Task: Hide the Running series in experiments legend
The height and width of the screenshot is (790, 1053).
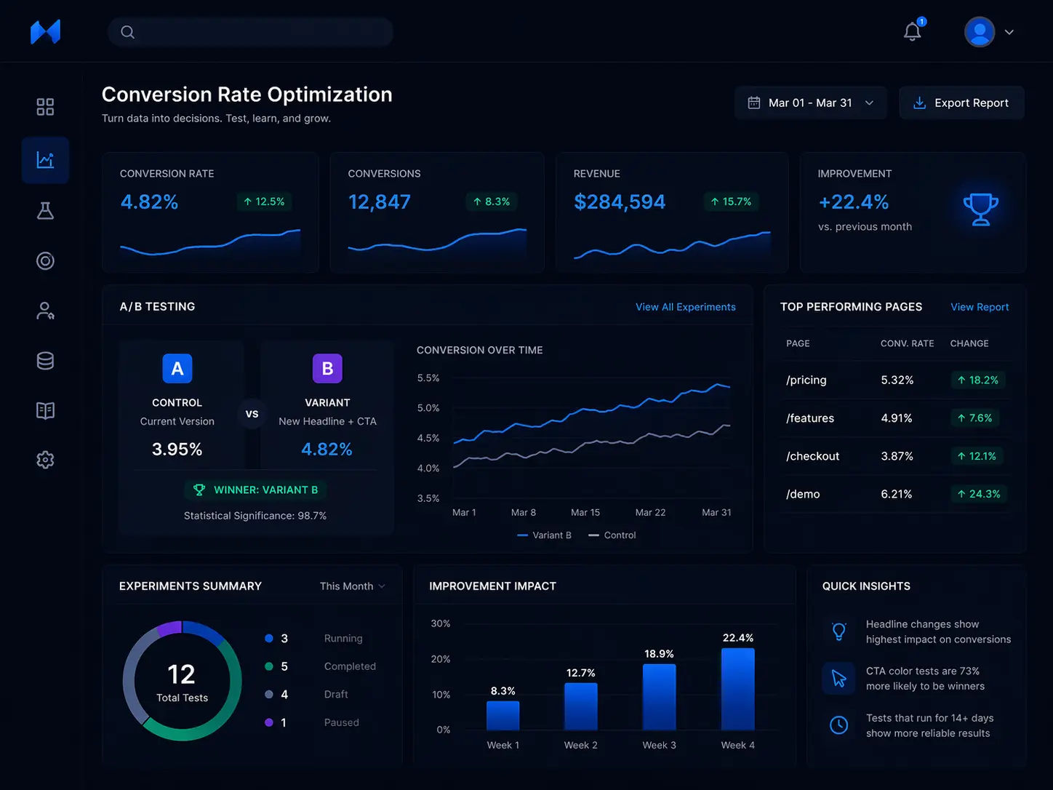Action: click(320, 638)
